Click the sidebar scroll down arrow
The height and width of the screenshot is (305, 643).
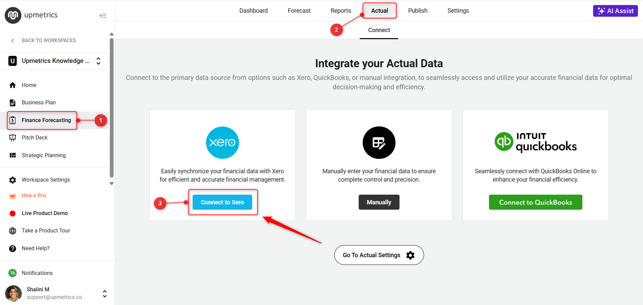[x=112, y=184]
